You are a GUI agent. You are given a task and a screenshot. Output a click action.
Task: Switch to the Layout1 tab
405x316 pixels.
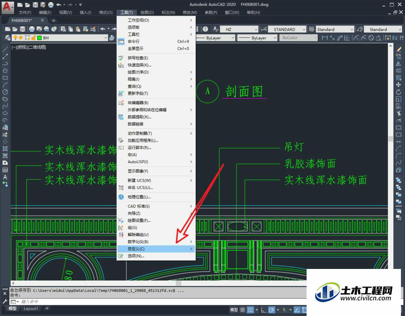point(31,308)
